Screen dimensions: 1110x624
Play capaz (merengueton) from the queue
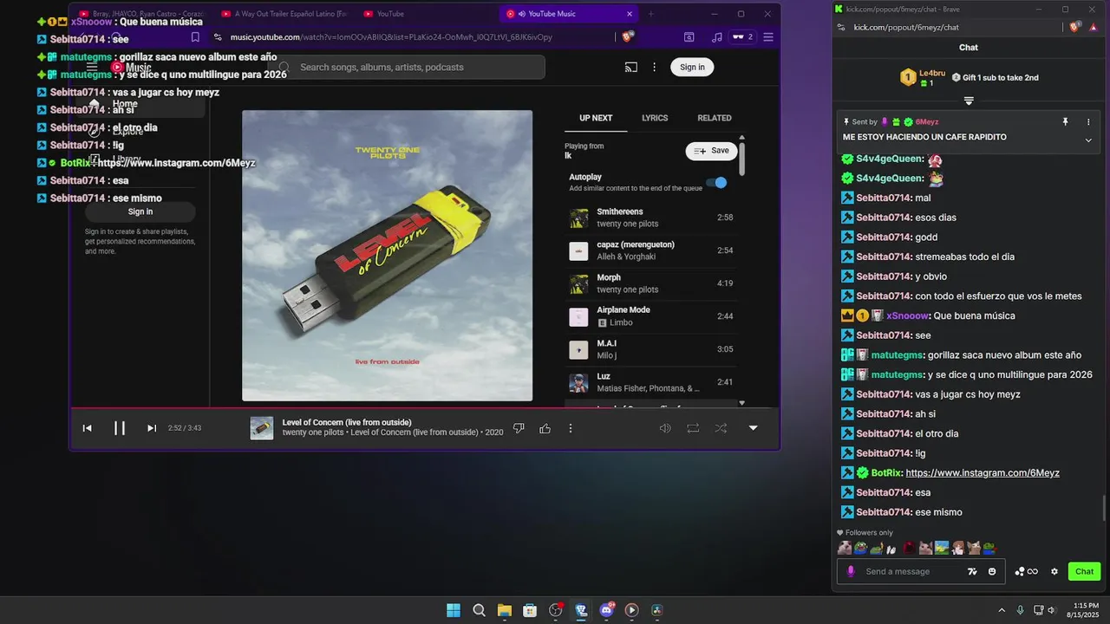[x=651, y=250]
